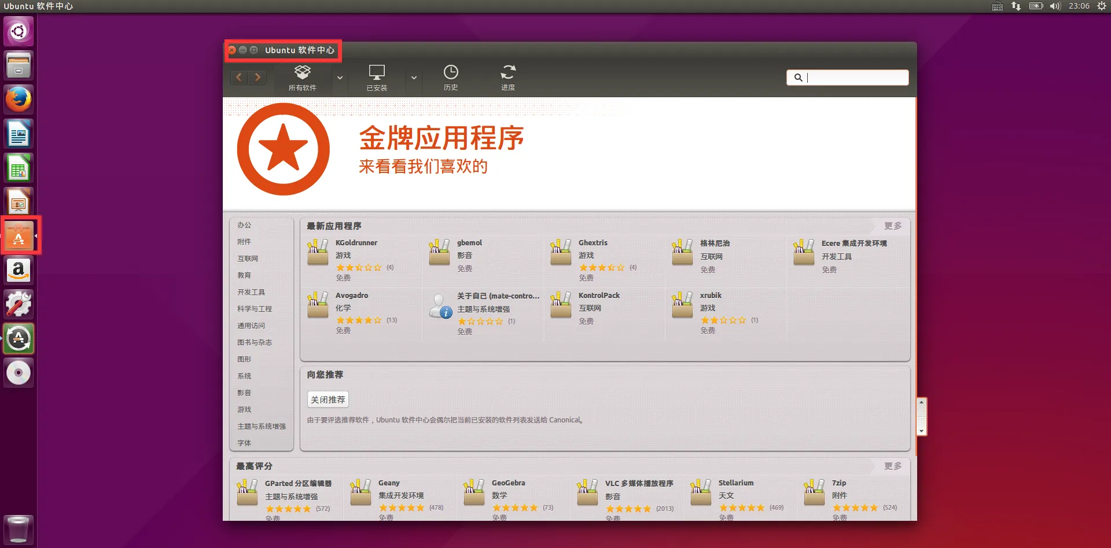Click the 关闭推荐 button
The height and width of the screenshot is (548, 1111).
328,399
